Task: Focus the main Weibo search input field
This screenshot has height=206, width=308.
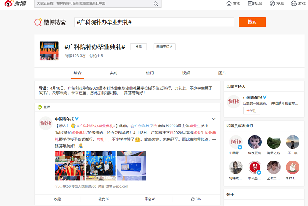Action: (154, 22)
